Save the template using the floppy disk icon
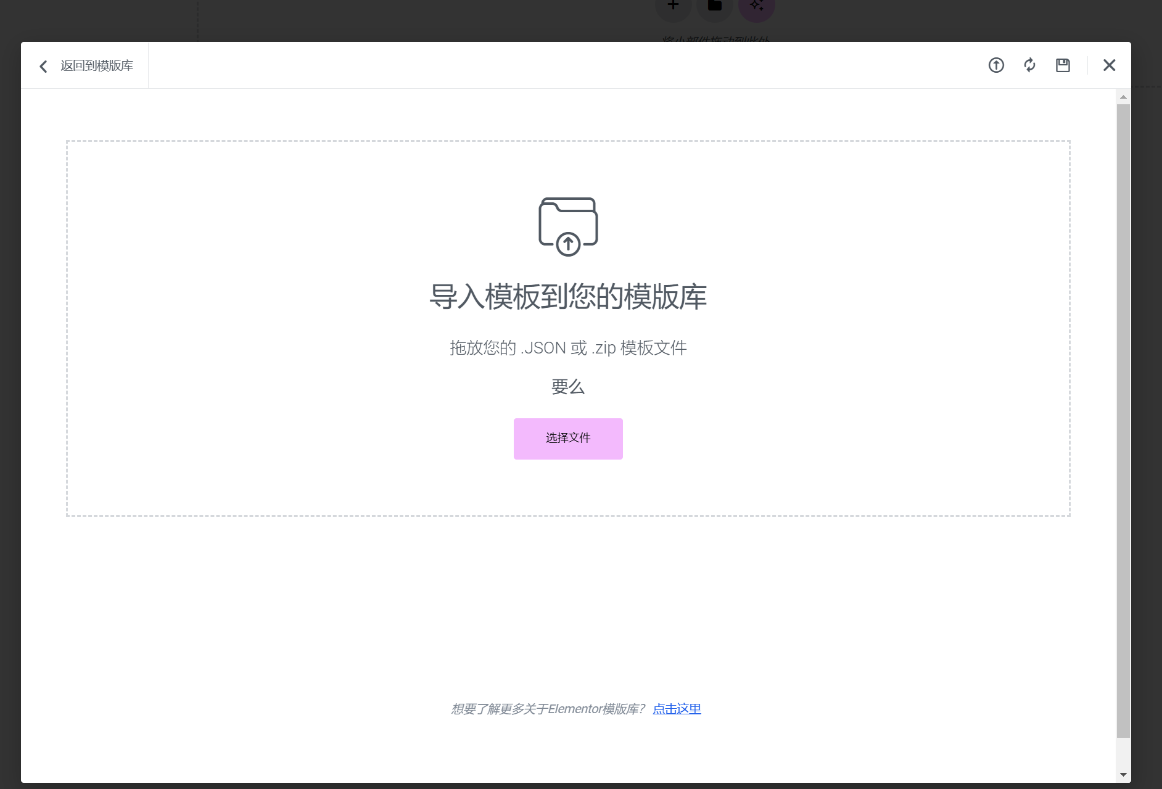 [1063, 65]
